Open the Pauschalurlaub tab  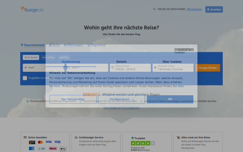tap(32, 45)
